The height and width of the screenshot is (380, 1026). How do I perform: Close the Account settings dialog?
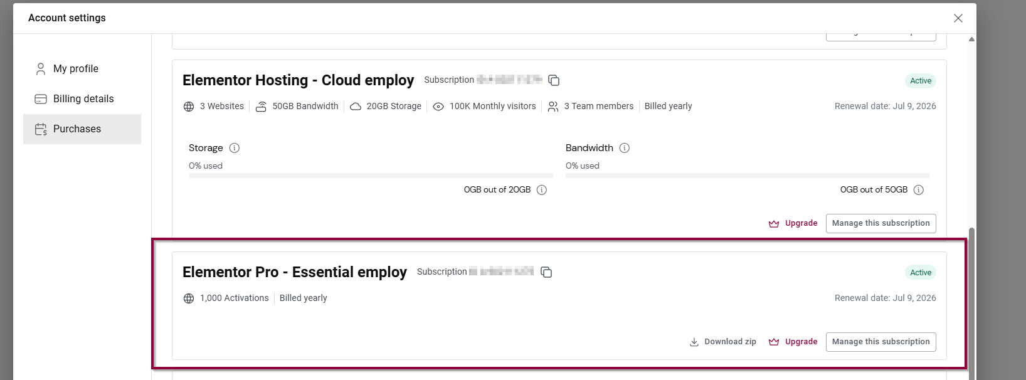click(x=958, y=18)
